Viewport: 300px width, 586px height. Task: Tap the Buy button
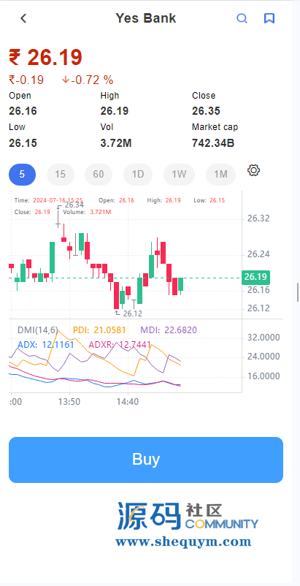pos(146,460)
